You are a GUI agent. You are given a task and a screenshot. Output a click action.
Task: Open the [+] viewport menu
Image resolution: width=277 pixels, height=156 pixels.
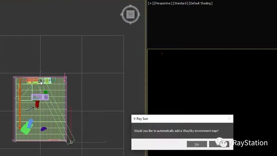pyautogui.click(x=151, y=3)
